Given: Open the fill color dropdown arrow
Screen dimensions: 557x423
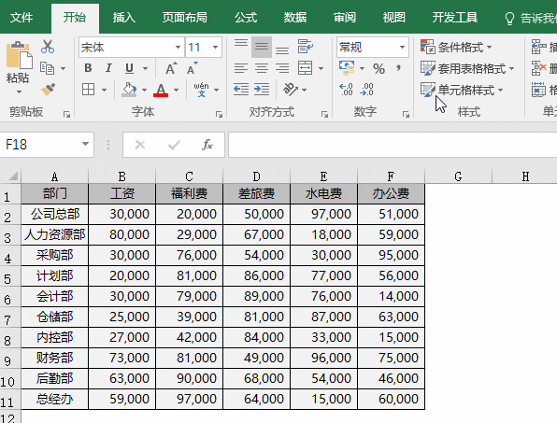Looking at the screenshot, I should 144,90.
